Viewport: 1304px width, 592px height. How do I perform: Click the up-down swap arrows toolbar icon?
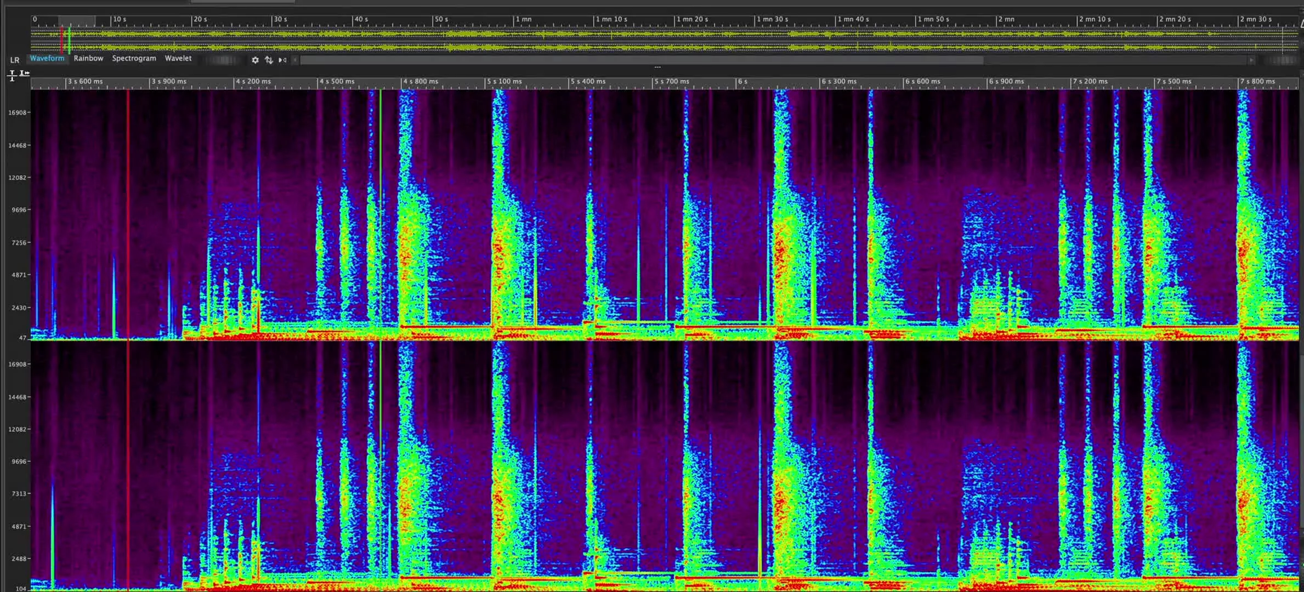[x=269, y=60]
